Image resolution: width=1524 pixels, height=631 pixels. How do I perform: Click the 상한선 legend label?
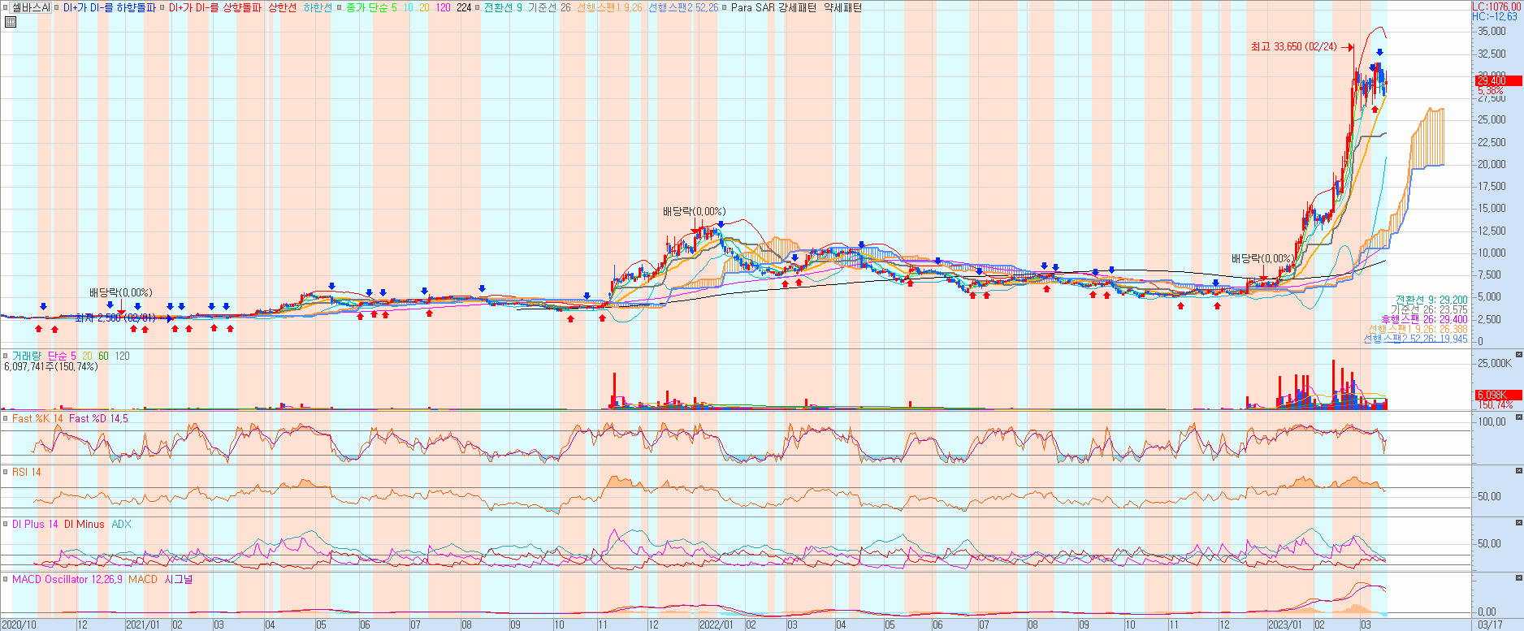[282, 7]
